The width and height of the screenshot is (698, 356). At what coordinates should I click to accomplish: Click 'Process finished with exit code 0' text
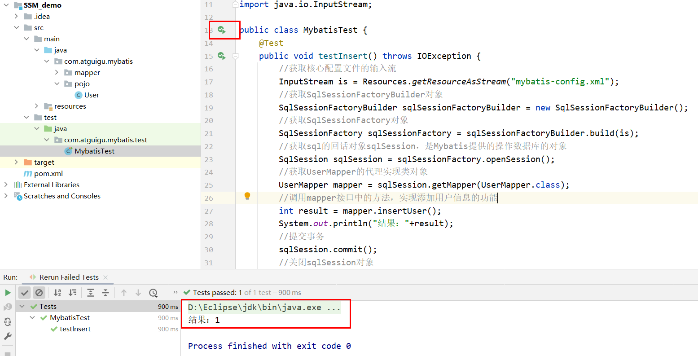[269, 346]
